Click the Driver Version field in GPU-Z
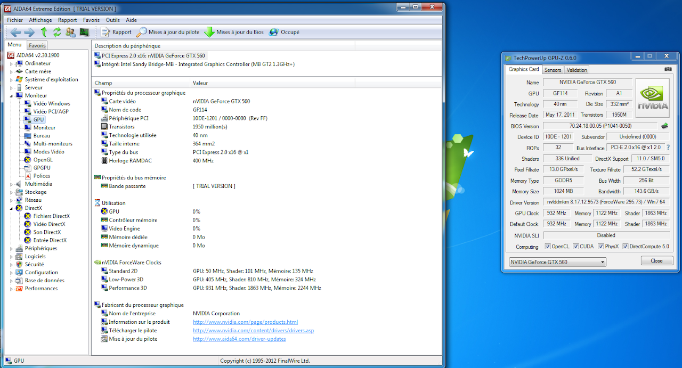 605,202
